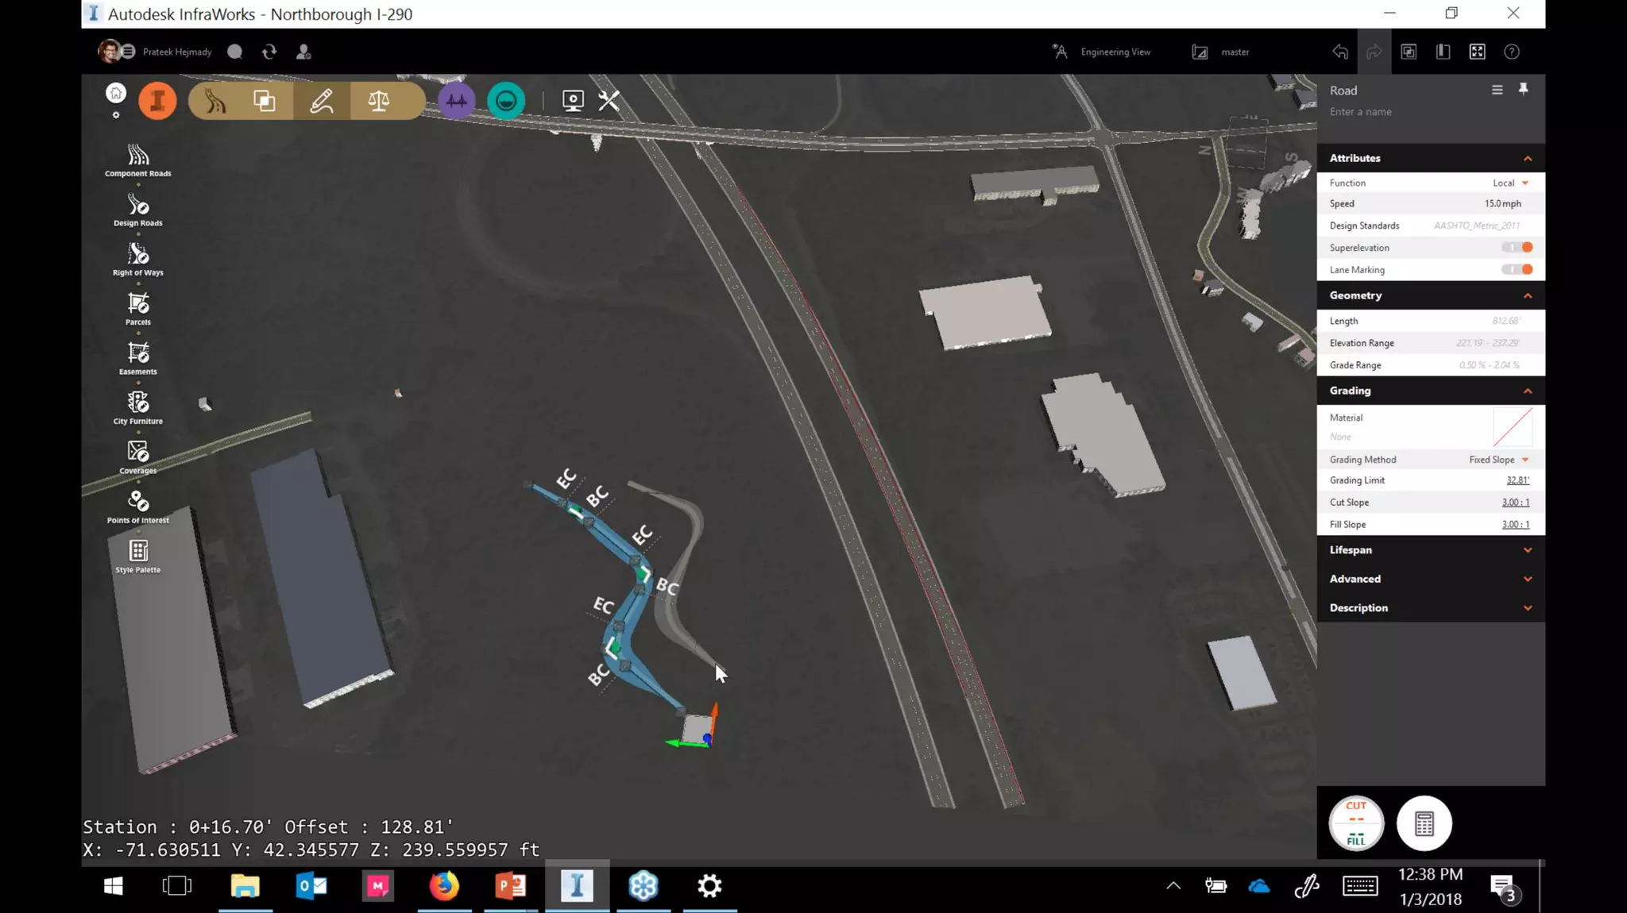The width and height of the screenshot is (1627, 913).
Task: Click the Design Standards AASHTO_Metric_2011 value
Action: click(x=1477, y=225)
